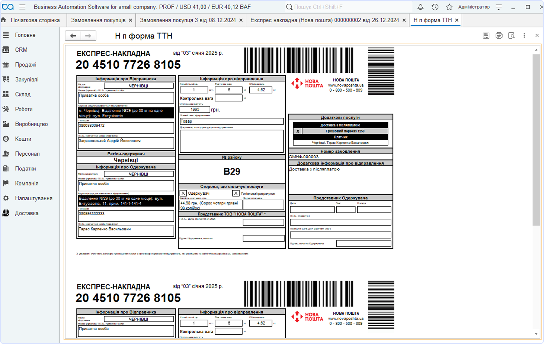Click the Регіон-одержувач header
Image resolution: width=544 pixels, height=344 pixels.
tap(126, 154)
